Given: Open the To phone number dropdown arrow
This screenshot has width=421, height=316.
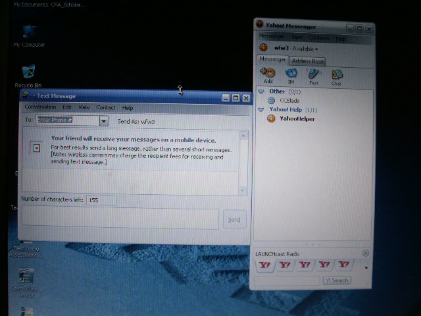Looking at the screenshot, I should click(104, 121).
